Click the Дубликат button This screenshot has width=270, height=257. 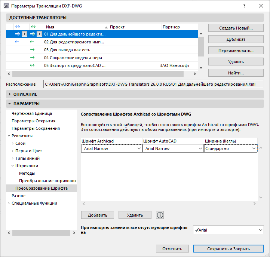tap(236, 39)
